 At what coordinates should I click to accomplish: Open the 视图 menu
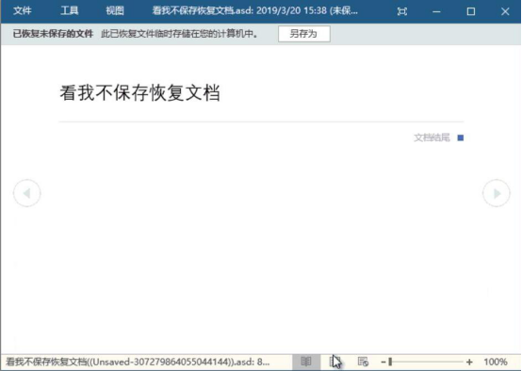point(115,10)
